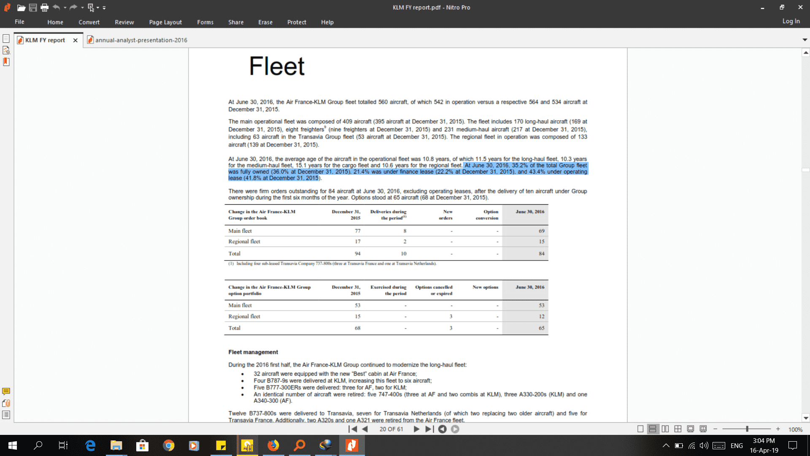Switch to facing pages view

pos(665,429)
